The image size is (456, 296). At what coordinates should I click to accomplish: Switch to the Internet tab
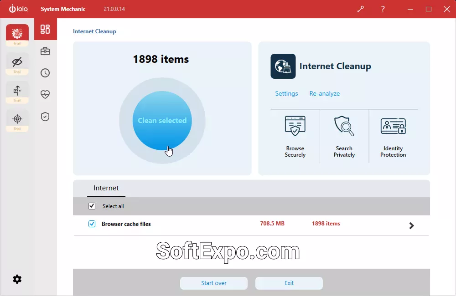pyautogui.click(x=106, y=188)
